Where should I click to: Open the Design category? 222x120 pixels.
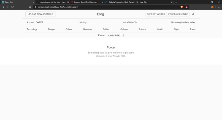coord(51,29)
